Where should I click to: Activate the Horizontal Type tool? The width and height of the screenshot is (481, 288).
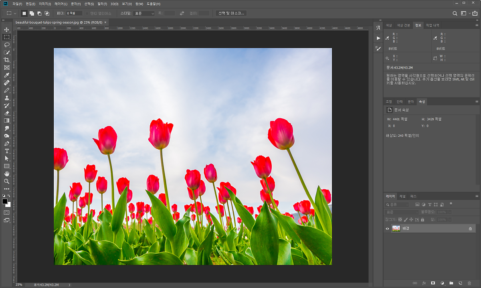[7, 151]
